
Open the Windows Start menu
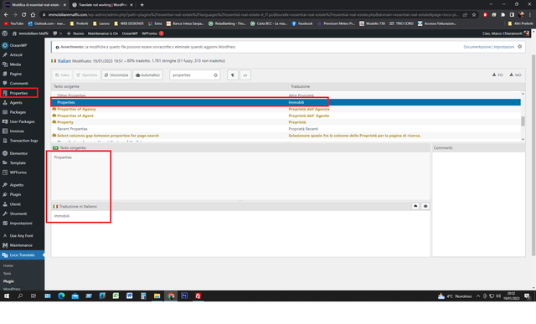[x=7, y=296]
